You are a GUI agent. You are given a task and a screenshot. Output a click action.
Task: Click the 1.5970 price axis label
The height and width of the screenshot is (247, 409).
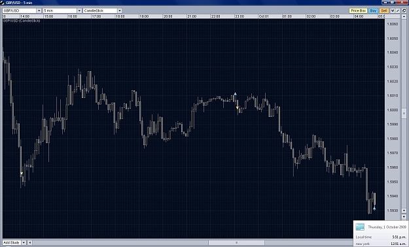point(393,153)
